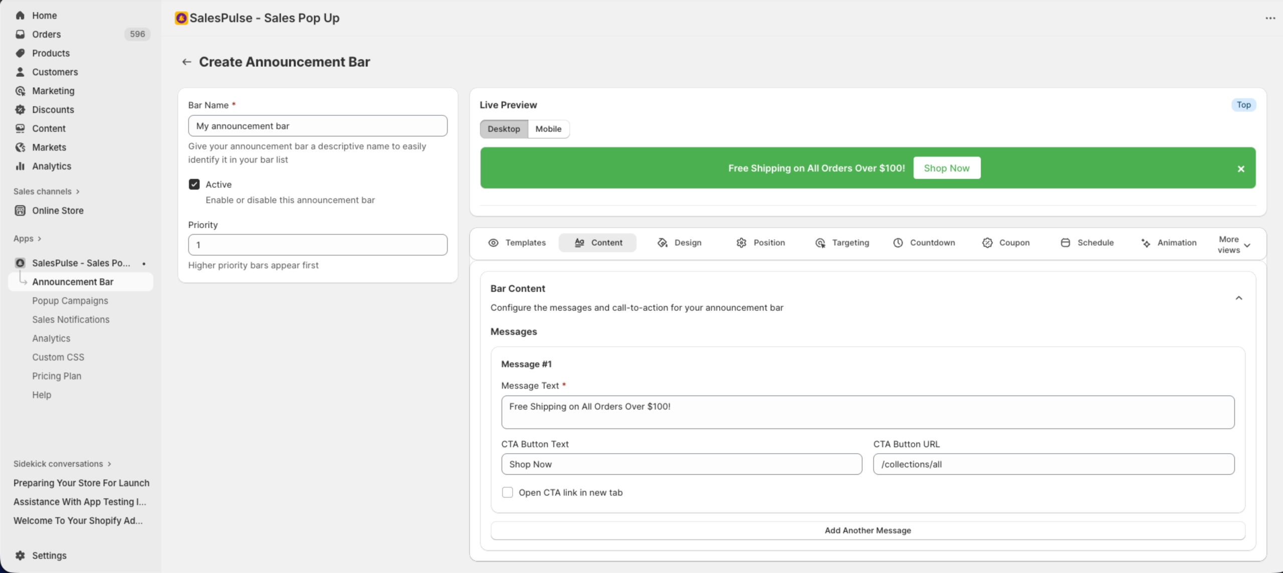Select the Templates tab icon
The height and width of the screenshot is (573, 1283).
[x=493, y=242]
